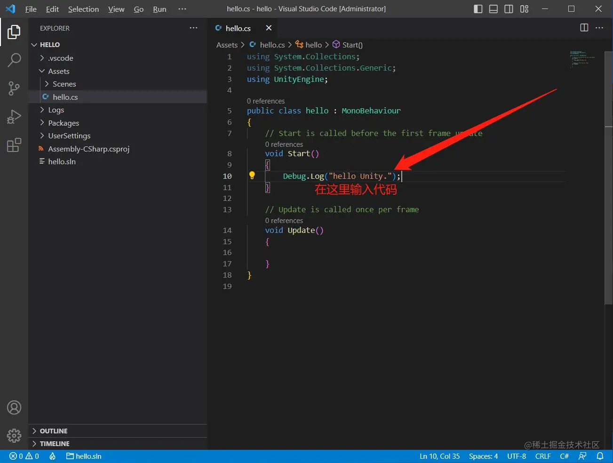Select the hello.cs editor tab
The width and height of the screenshot is (613, 463).
pyautogui.click(x=238, y=28)
